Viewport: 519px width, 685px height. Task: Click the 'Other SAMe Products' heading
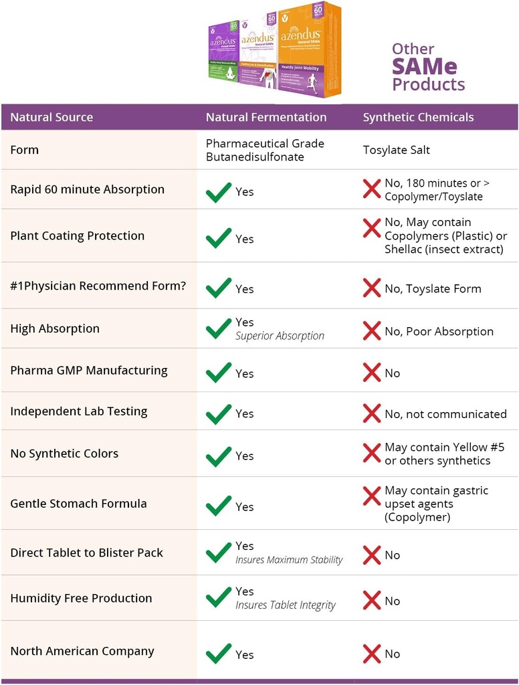click(428, 67)
